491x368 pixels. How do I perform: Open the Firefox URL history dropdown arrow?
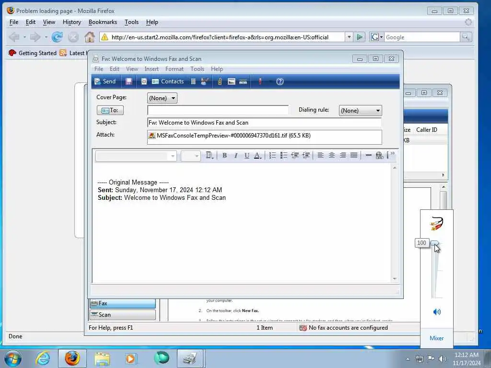tap(349, 37)
